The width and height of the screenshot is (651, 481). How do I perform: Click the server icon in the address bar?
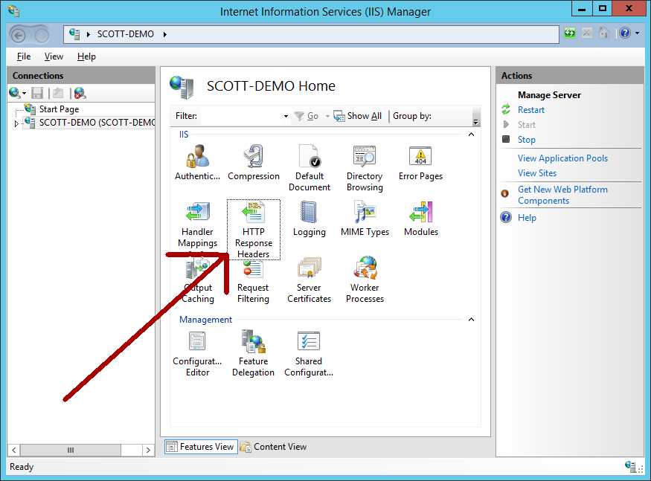click(x=74, y=33)
